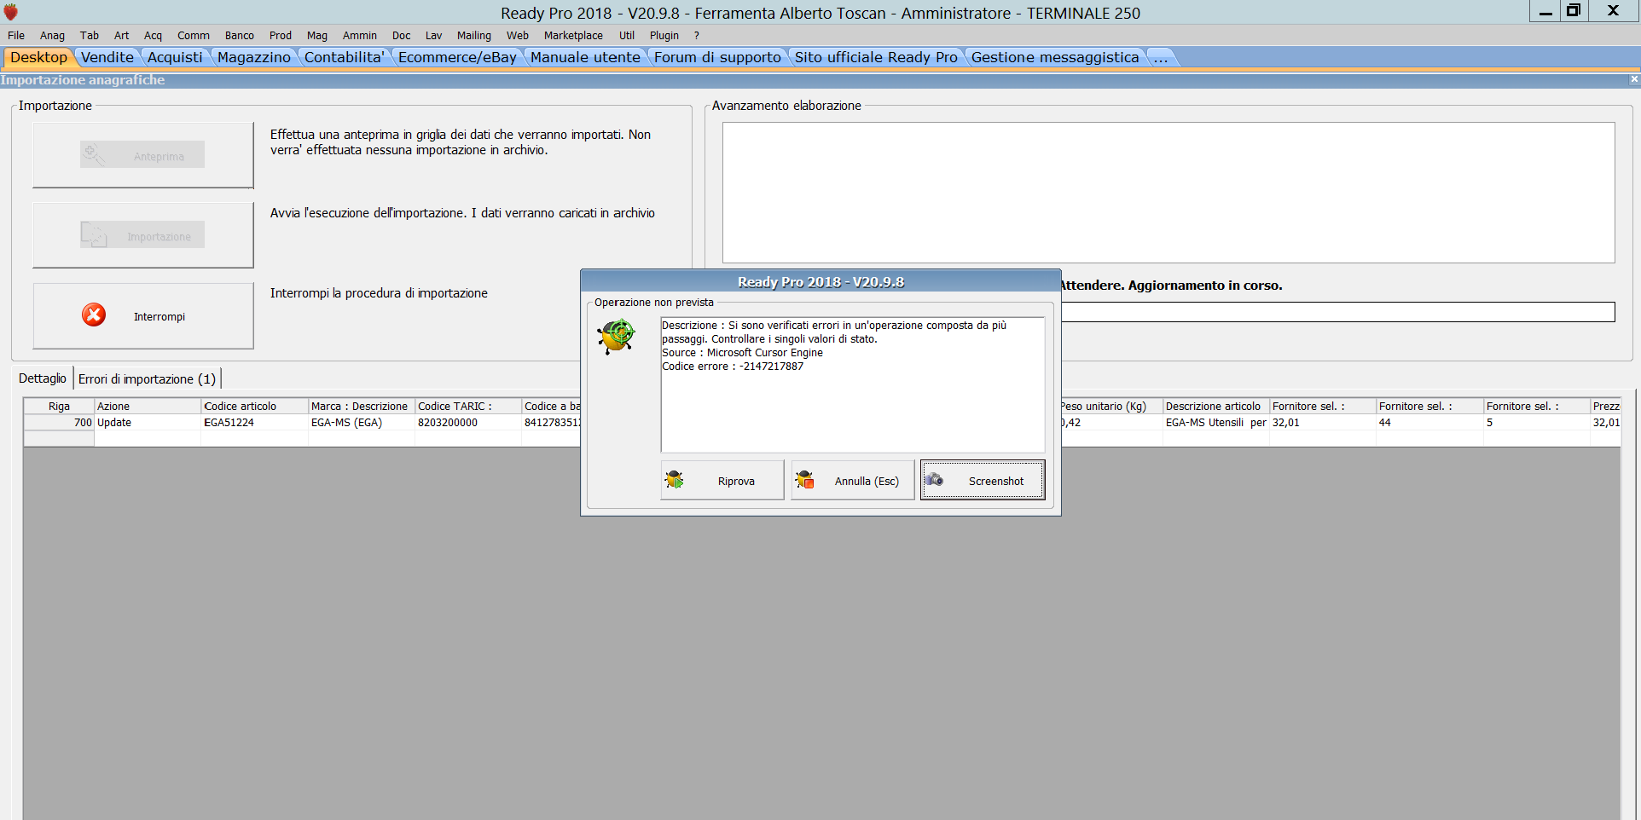The height and width of the screenshot is (820, 1641).
Task: Click the bug icon on Riprova button
Action: tap(675, 480)
